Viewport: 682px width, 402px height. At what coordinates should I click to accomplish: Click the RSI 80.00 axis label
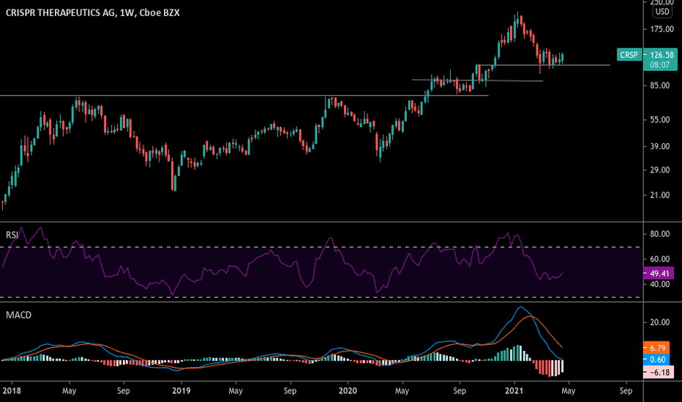[659, 234]
